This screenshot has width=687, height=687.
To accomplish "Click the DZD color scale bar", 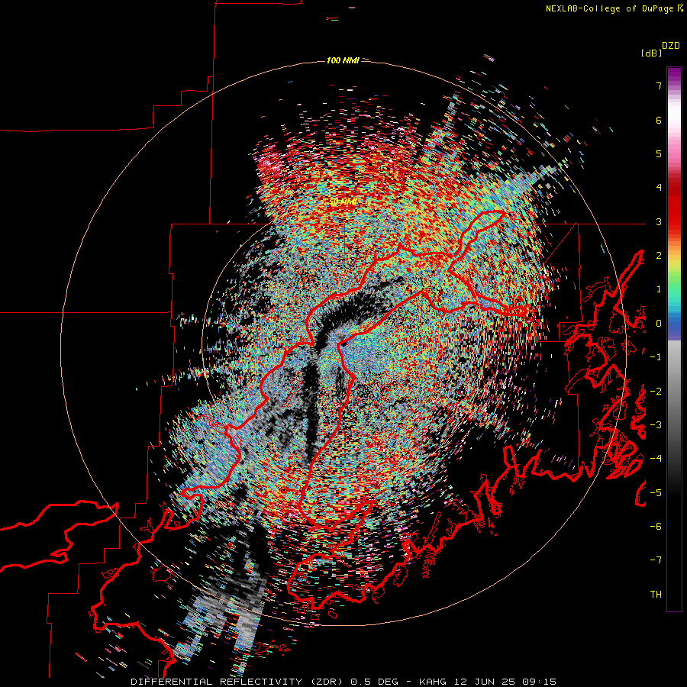I will pos(674,339).
